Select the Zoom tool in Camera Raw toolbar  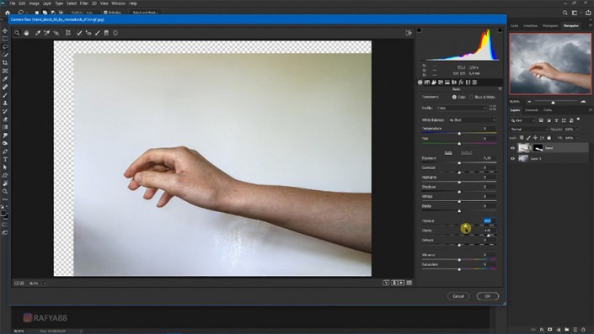(17, 33)
